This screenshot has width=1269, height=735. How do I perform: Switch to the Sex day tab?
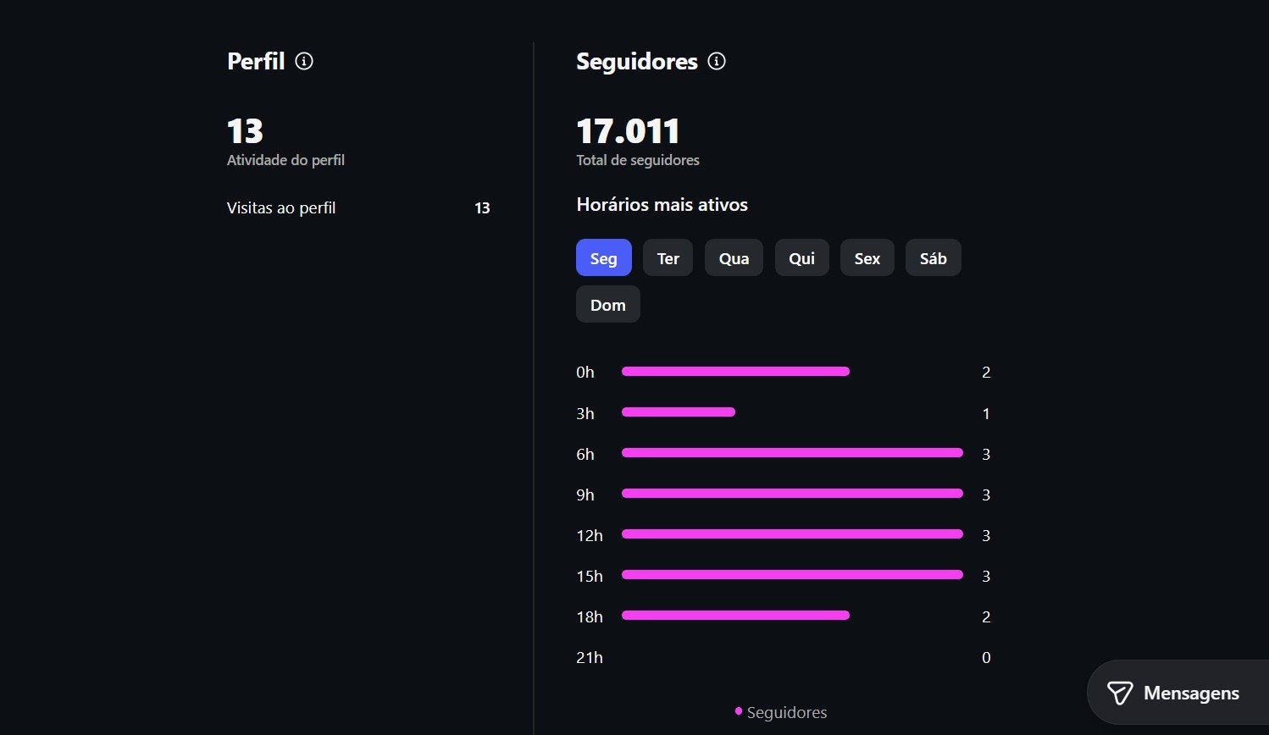(867, 258)
